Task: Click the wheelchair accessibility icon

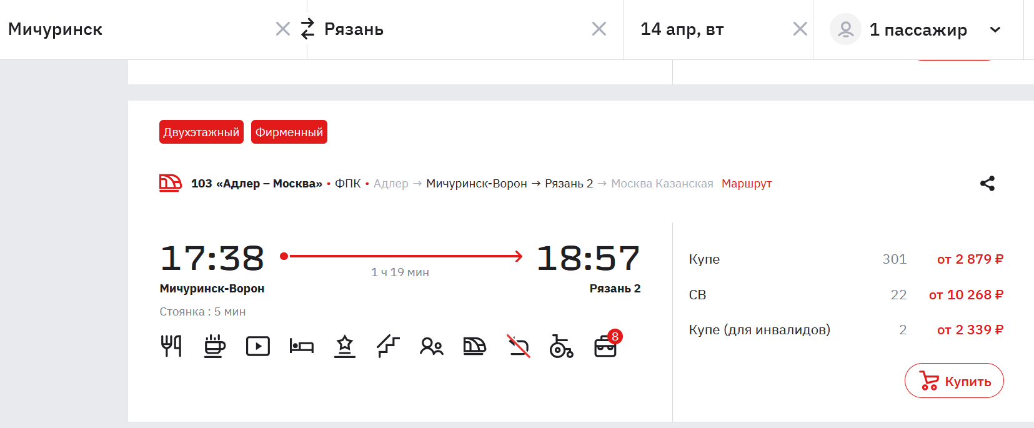Action: tap(561, 346)
